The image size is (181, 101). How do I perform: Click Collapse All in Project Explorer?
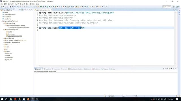pos(20,10)
